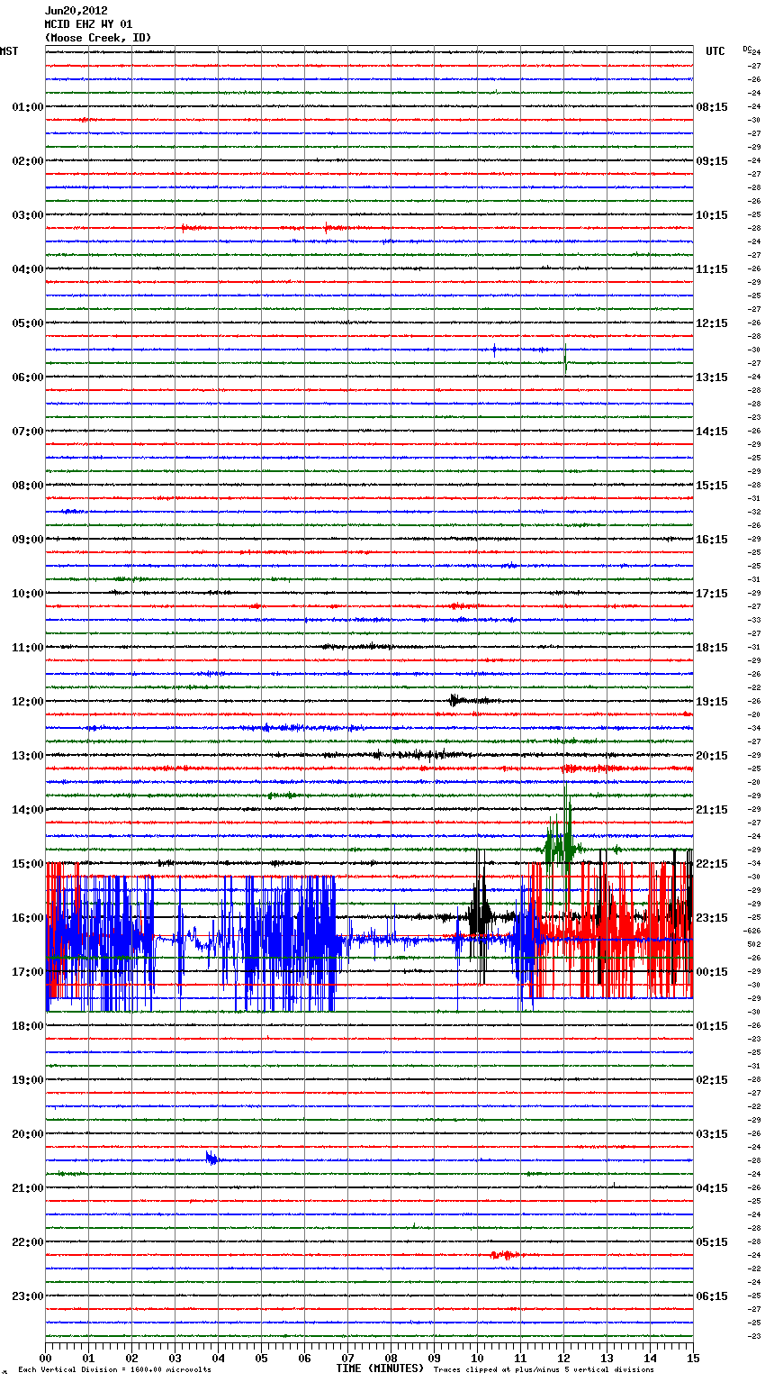Click the 04:00 MST row label

click(28, 269)
